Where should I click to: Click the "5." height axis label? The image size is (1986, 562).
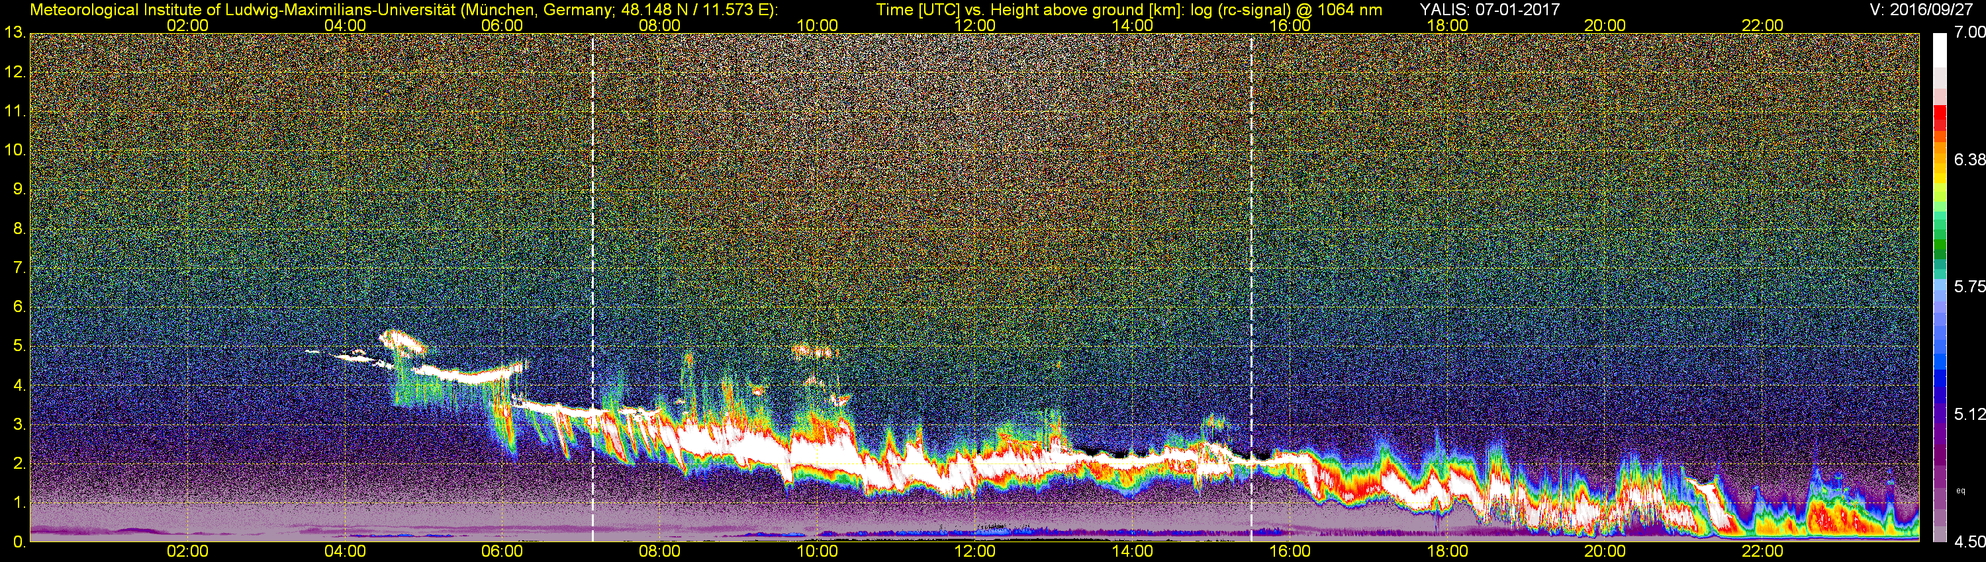(x=19, y=346)
